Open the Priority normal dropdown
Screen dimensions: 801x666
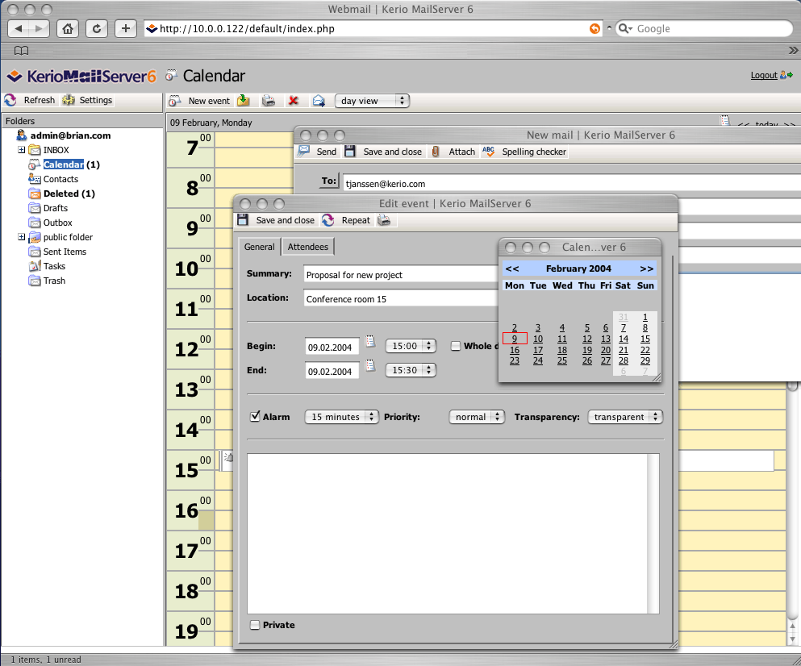(x=477, y=417)
